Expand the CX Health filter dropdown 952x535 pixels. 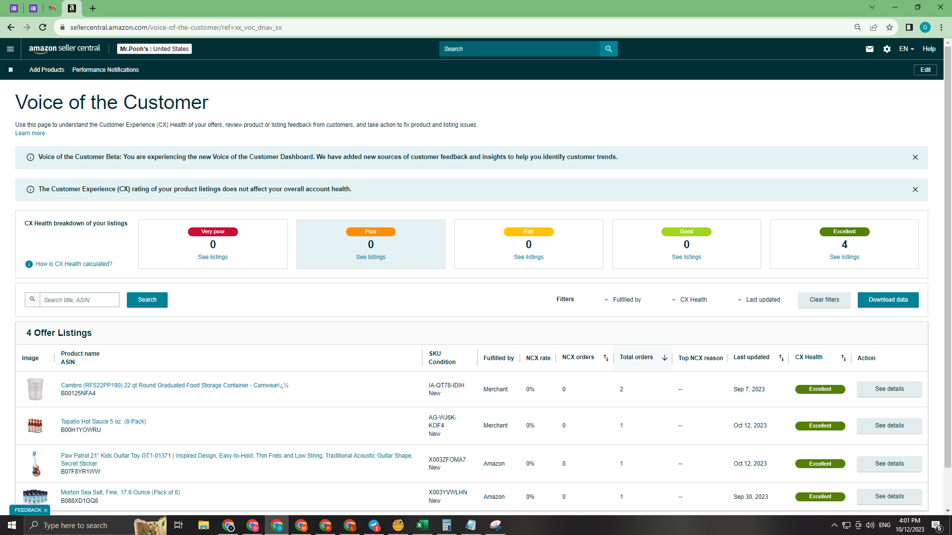(x=689, y=300)
